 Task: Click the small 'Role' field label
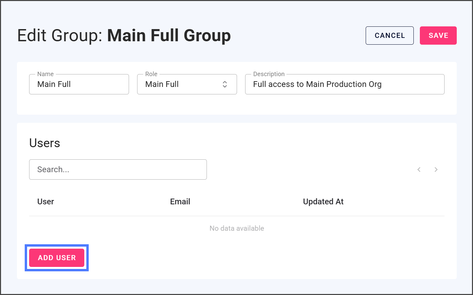(x=151, y=74)
